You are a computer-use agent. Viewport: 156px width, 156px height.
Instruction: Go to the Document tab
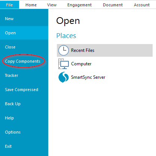[113, 5]
